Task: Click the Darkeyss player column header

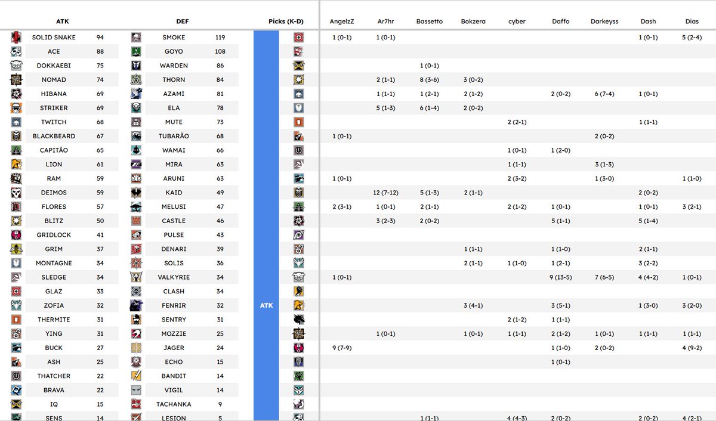Action: (604, 21)
